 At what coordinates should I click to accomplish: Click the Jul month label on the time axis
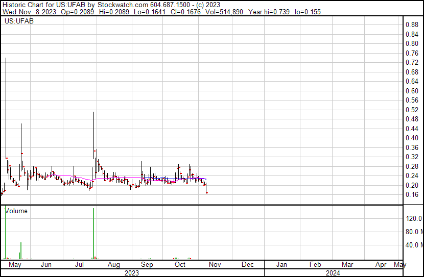point(79,265)
